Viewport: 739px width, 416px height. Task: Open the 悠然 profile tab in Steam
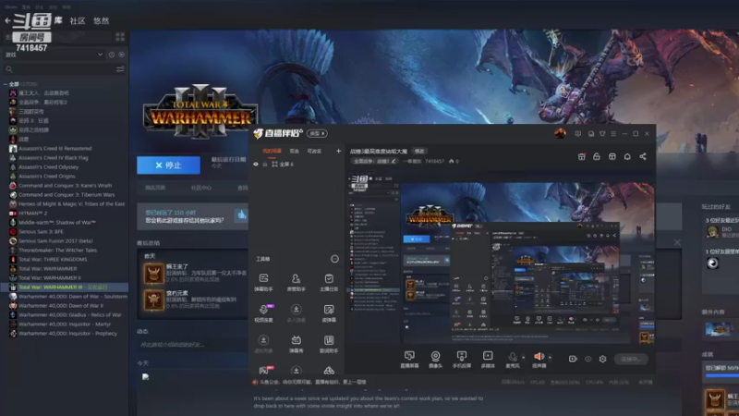[101, 20]
